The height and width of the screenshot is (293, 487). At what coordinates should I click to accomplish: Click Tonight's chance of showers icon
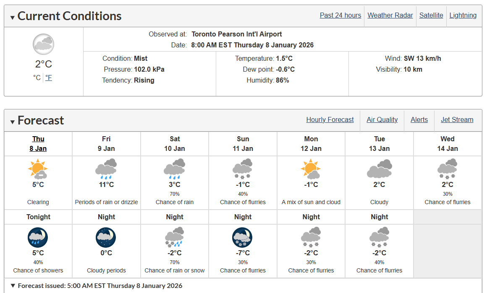click(38, 238)
